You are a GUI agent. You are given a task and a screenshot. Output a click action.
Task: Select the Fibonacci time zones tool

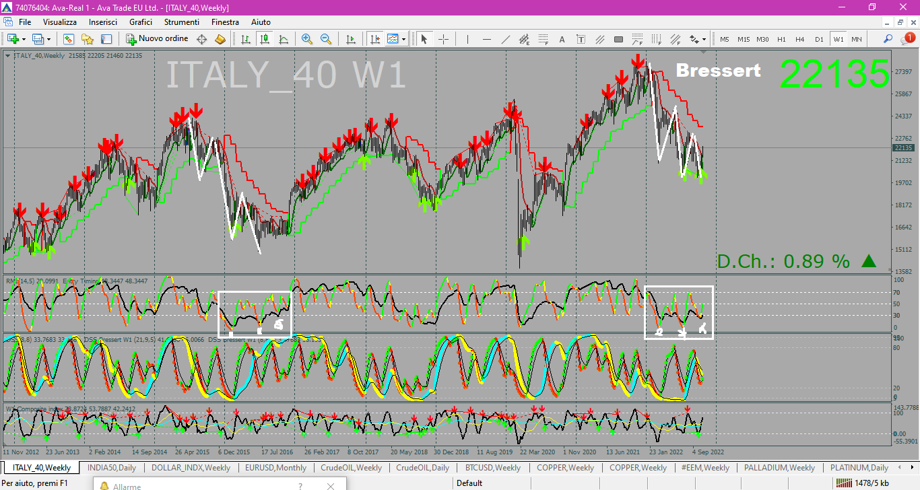656,39
